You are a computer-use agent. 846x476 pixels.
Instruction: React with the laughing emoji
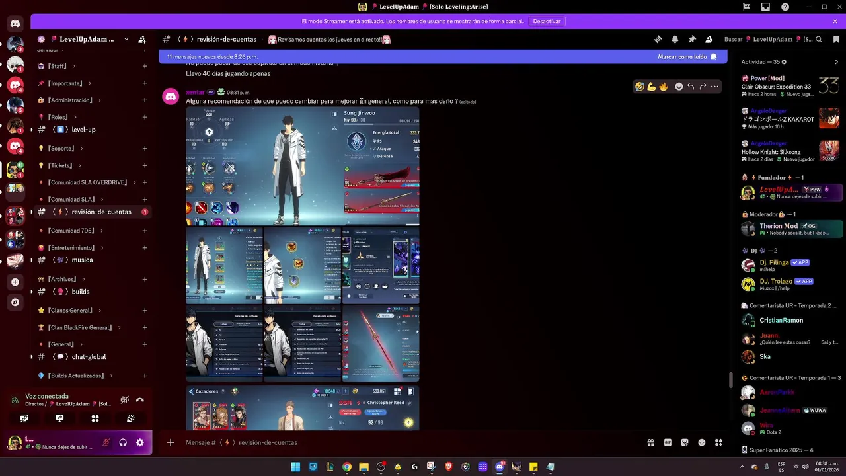pos(639,87)
